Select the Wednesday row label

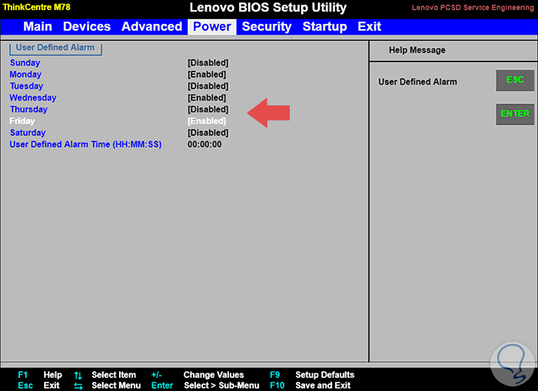tap(33, 98)
